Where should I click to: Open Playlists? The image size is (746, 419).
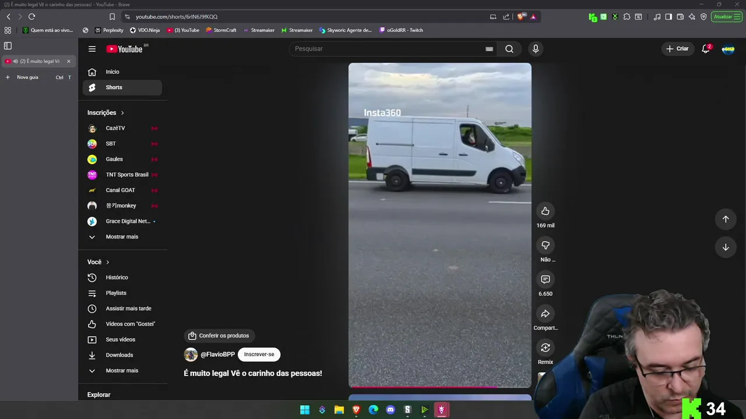[x=122, y=293]
